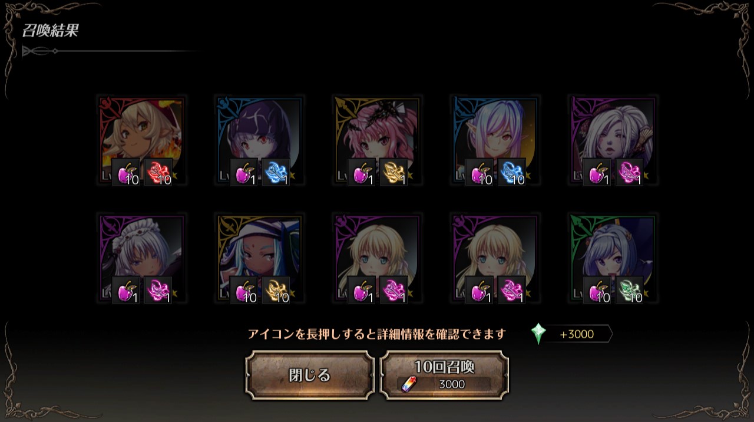
Task: Click the purple apple icon on green-framed character
Action: coord(597,290)
